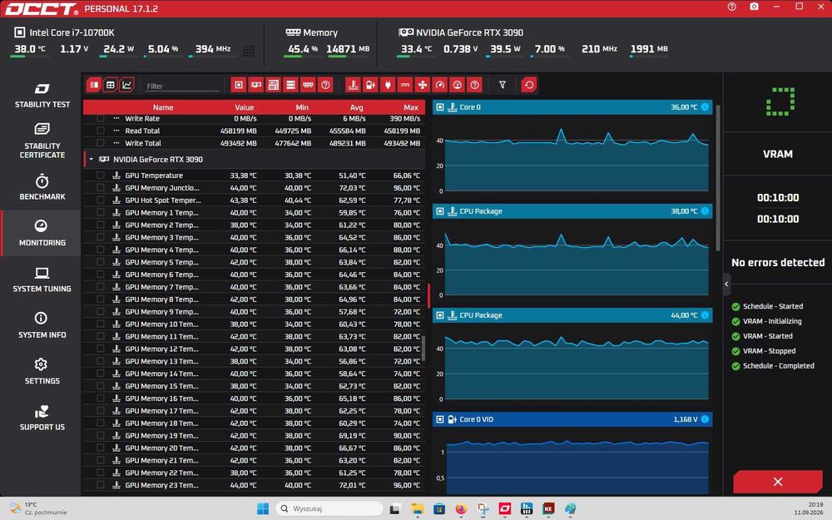Open OCCT app in Windows taskbar
The image size is (832, 520).
[505, 509]
